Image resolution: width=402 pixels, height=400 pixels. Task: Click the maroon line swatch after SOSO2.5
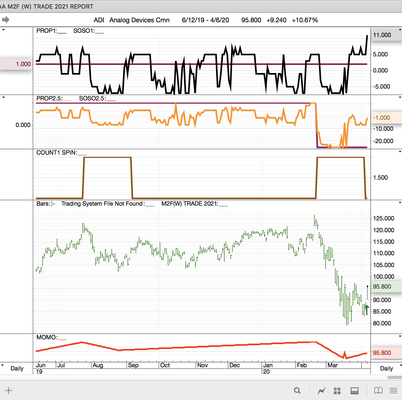111,100
